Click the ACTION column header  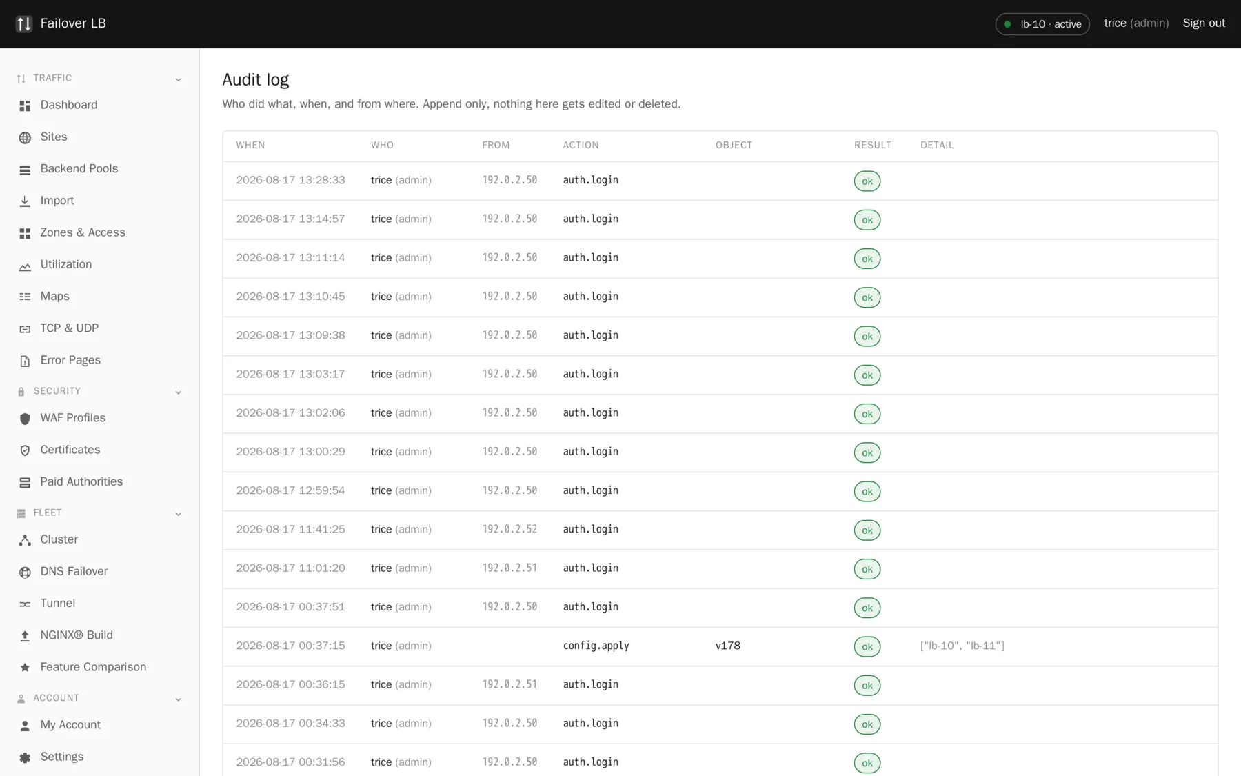(x=581, y=145)
